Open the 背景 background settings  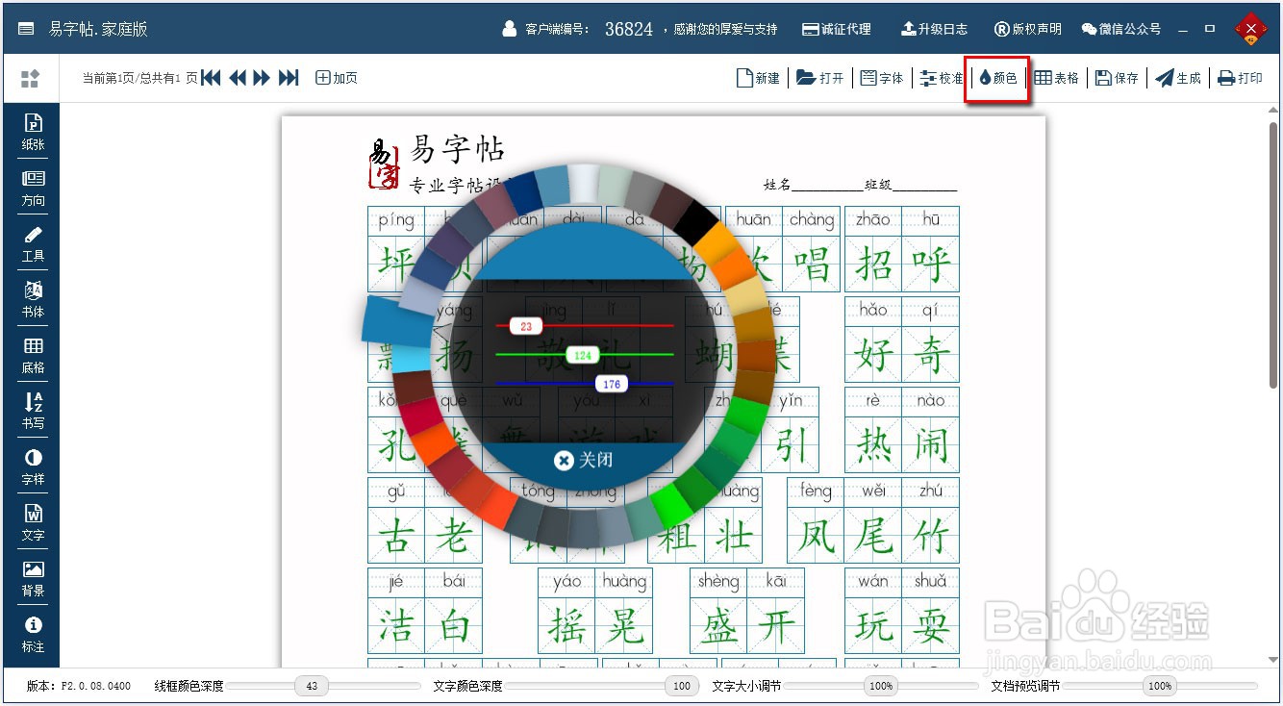[33, 579]
